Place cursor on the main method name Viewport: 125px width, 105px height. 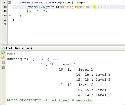(56, 3)
